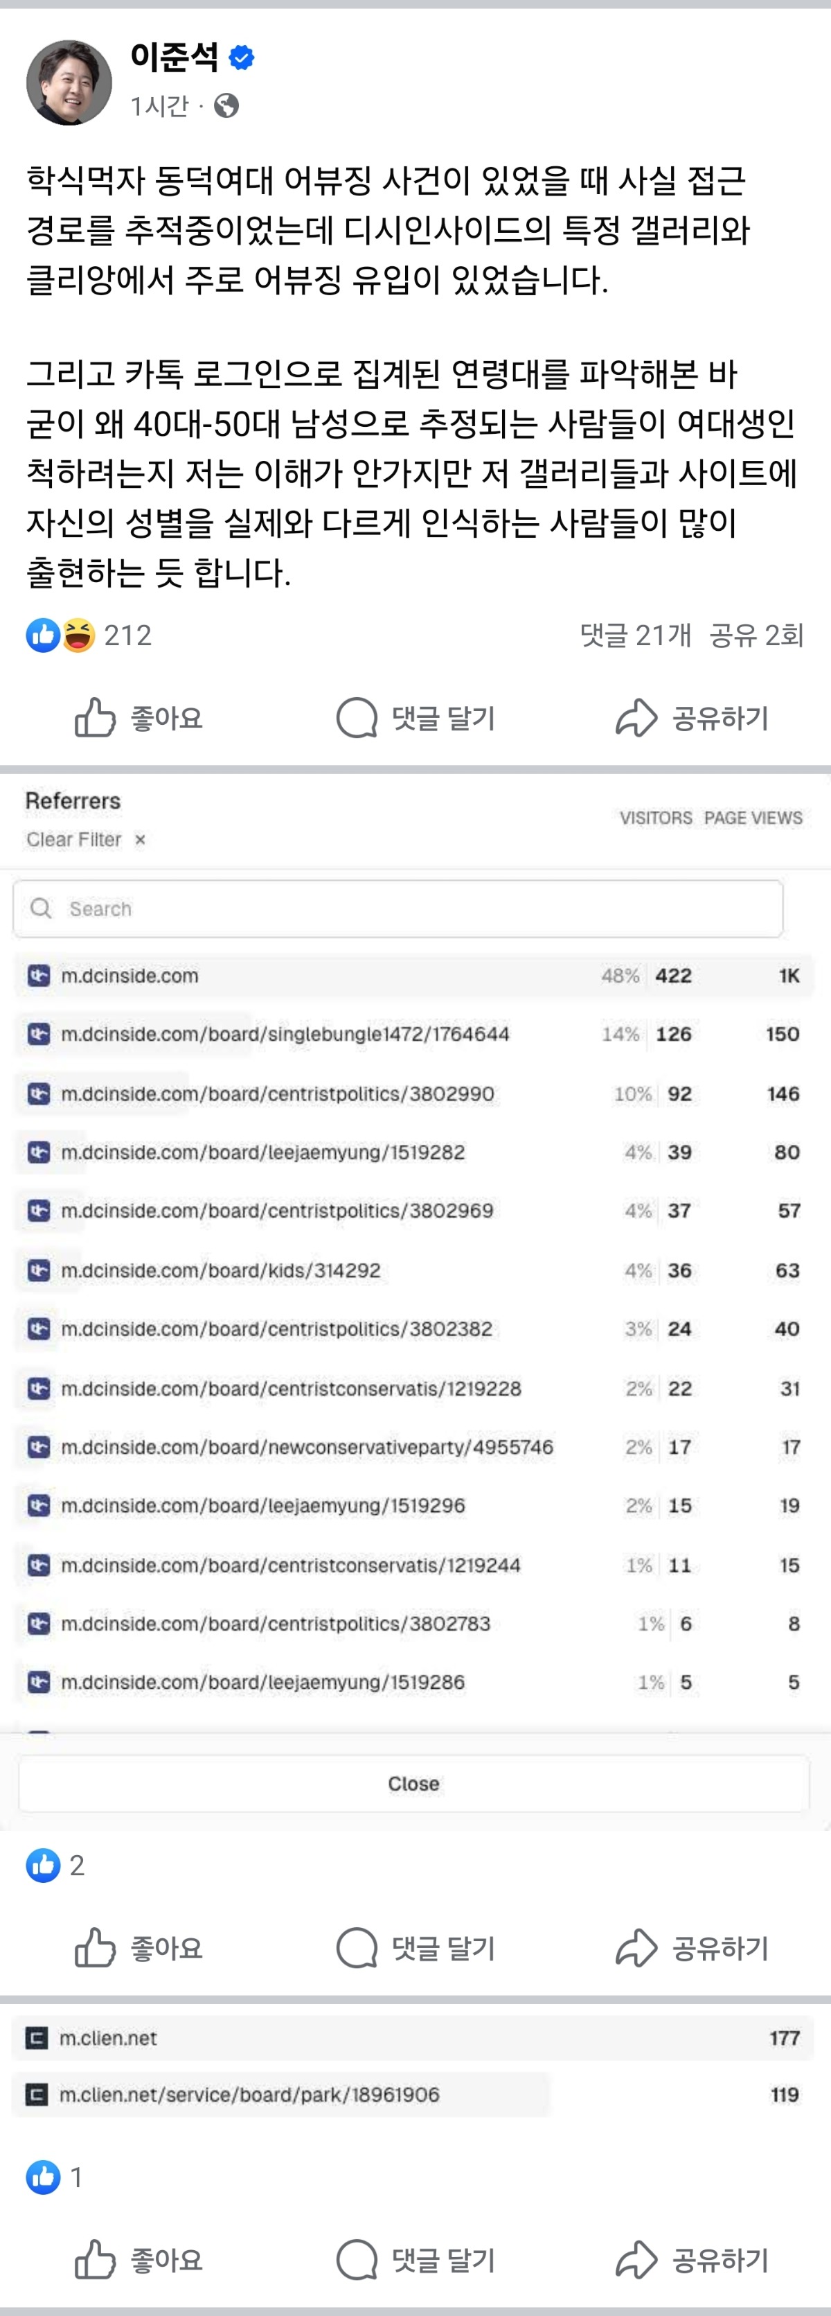View the 공유 2회 shares
Screen dimensions: 831x2316
(x=756, y=635)
